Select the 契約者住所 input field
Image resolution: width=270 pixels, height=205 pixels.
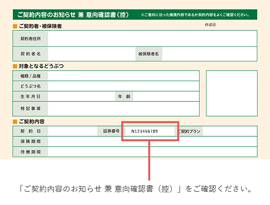click(x=152, y=39)
